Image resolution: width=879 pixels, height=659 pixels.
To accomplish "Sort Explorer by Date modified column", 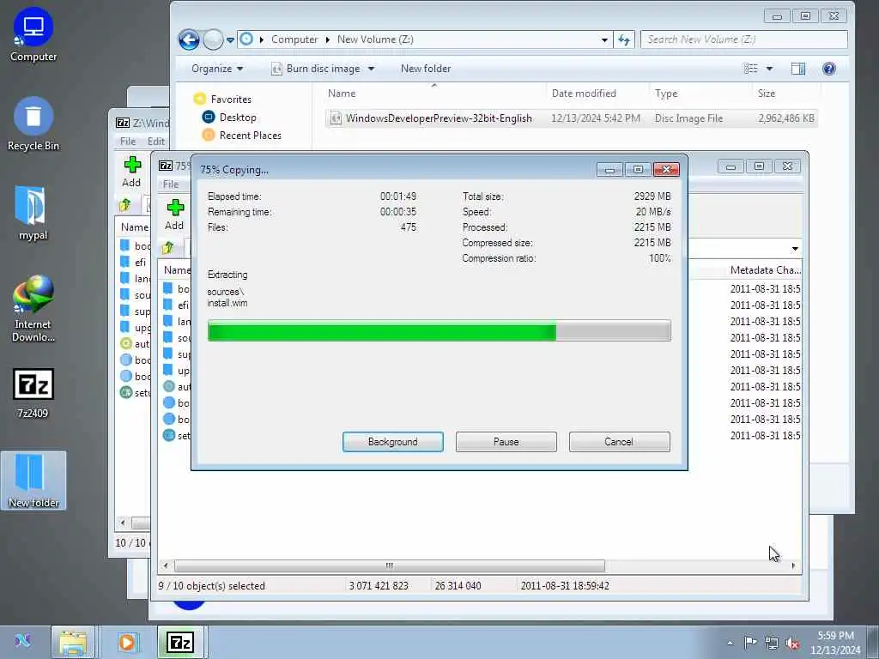I will (x=597, y=94).
